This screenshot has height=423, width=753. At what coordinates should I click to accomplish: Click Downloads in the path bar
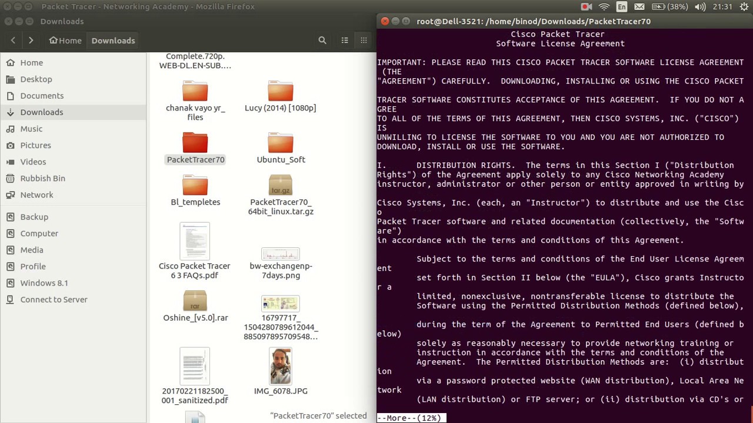[113, 41]
